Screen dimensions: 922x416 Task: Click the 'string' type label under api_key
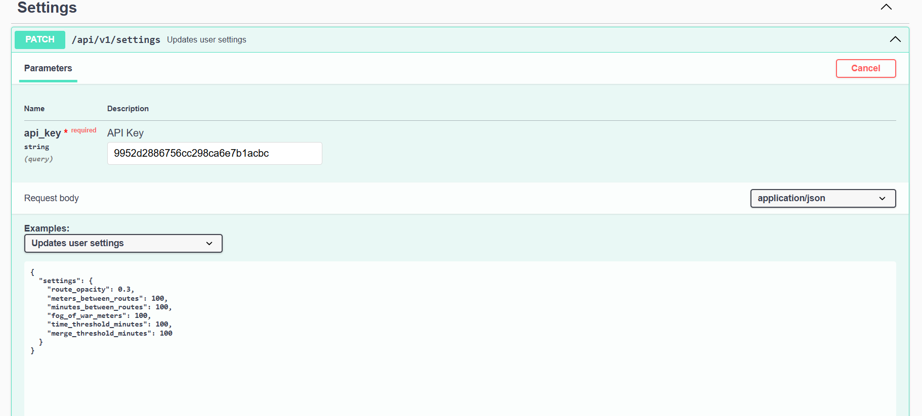(37, 147)
